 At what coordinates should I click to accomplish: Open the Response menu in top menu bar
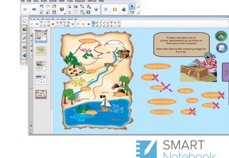80,1
